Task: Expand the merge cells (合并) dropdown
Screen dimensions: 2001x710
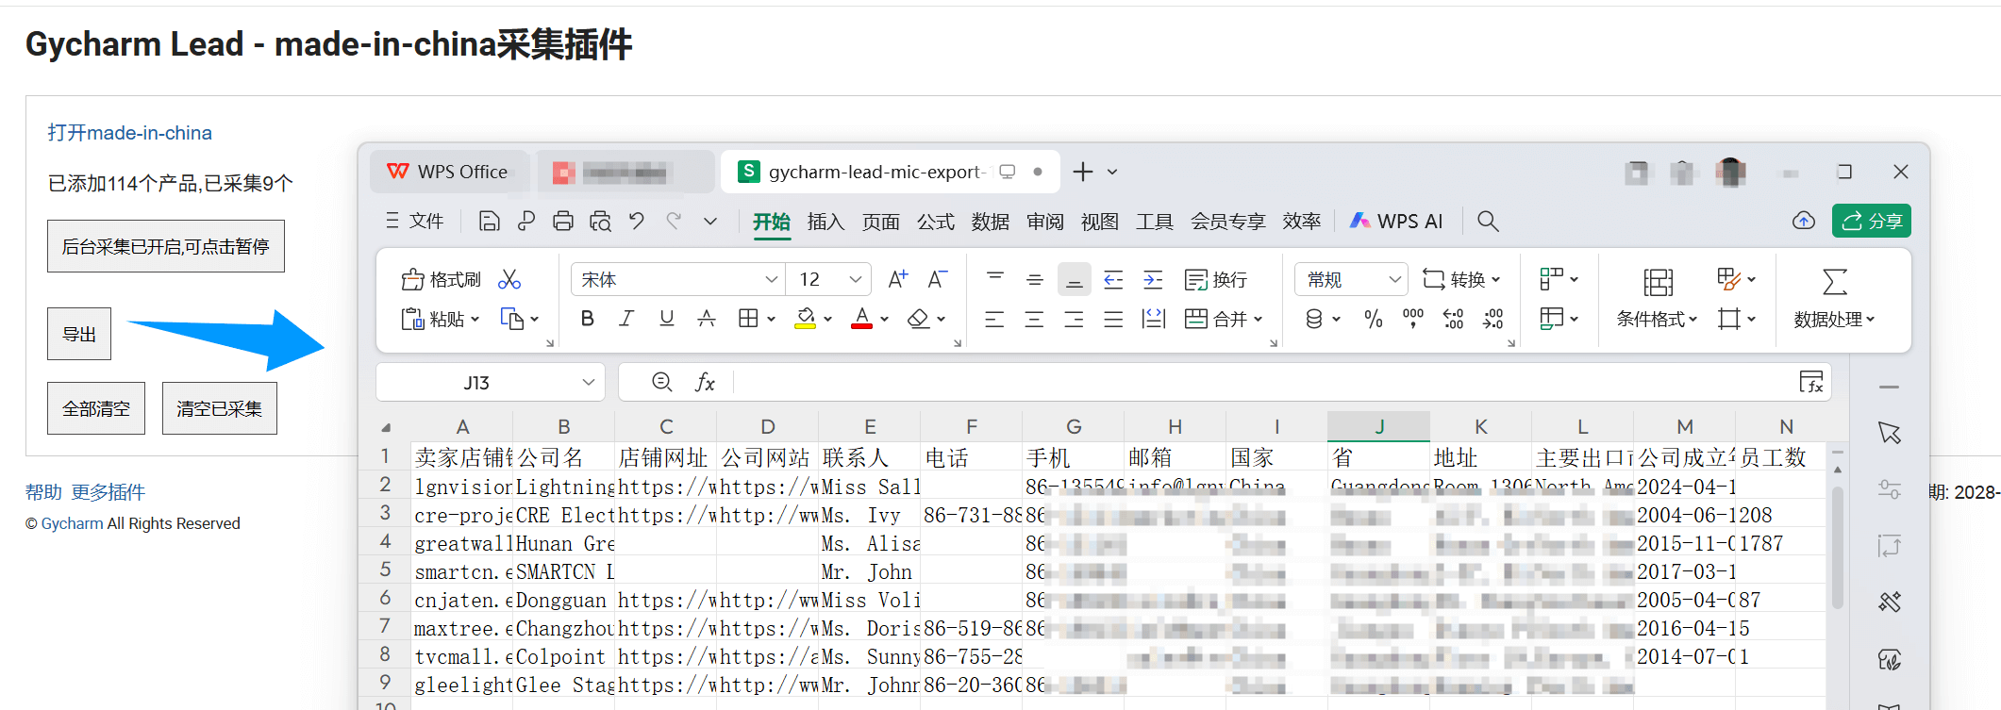Action: (1258, 320)
